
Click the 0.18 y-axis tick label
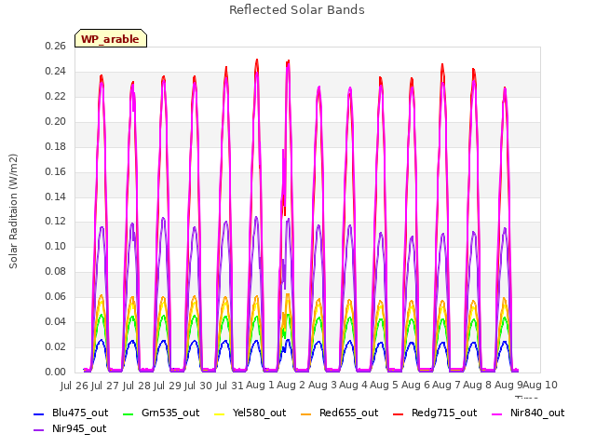tap(56, 146)
